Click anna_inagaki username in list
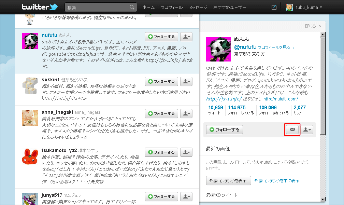Viewport: 344px width, 205px height. pyautogui.click(x=57, y=112)
